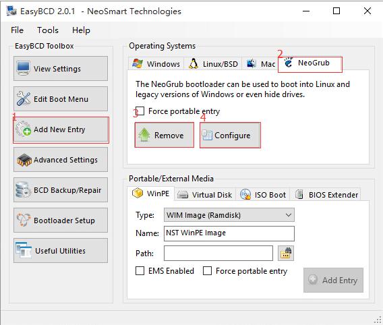This screenshot has height=325, width=383.
Task: Open Advanced Settings section
Action: pyautogui.click(x=61, y=159)
